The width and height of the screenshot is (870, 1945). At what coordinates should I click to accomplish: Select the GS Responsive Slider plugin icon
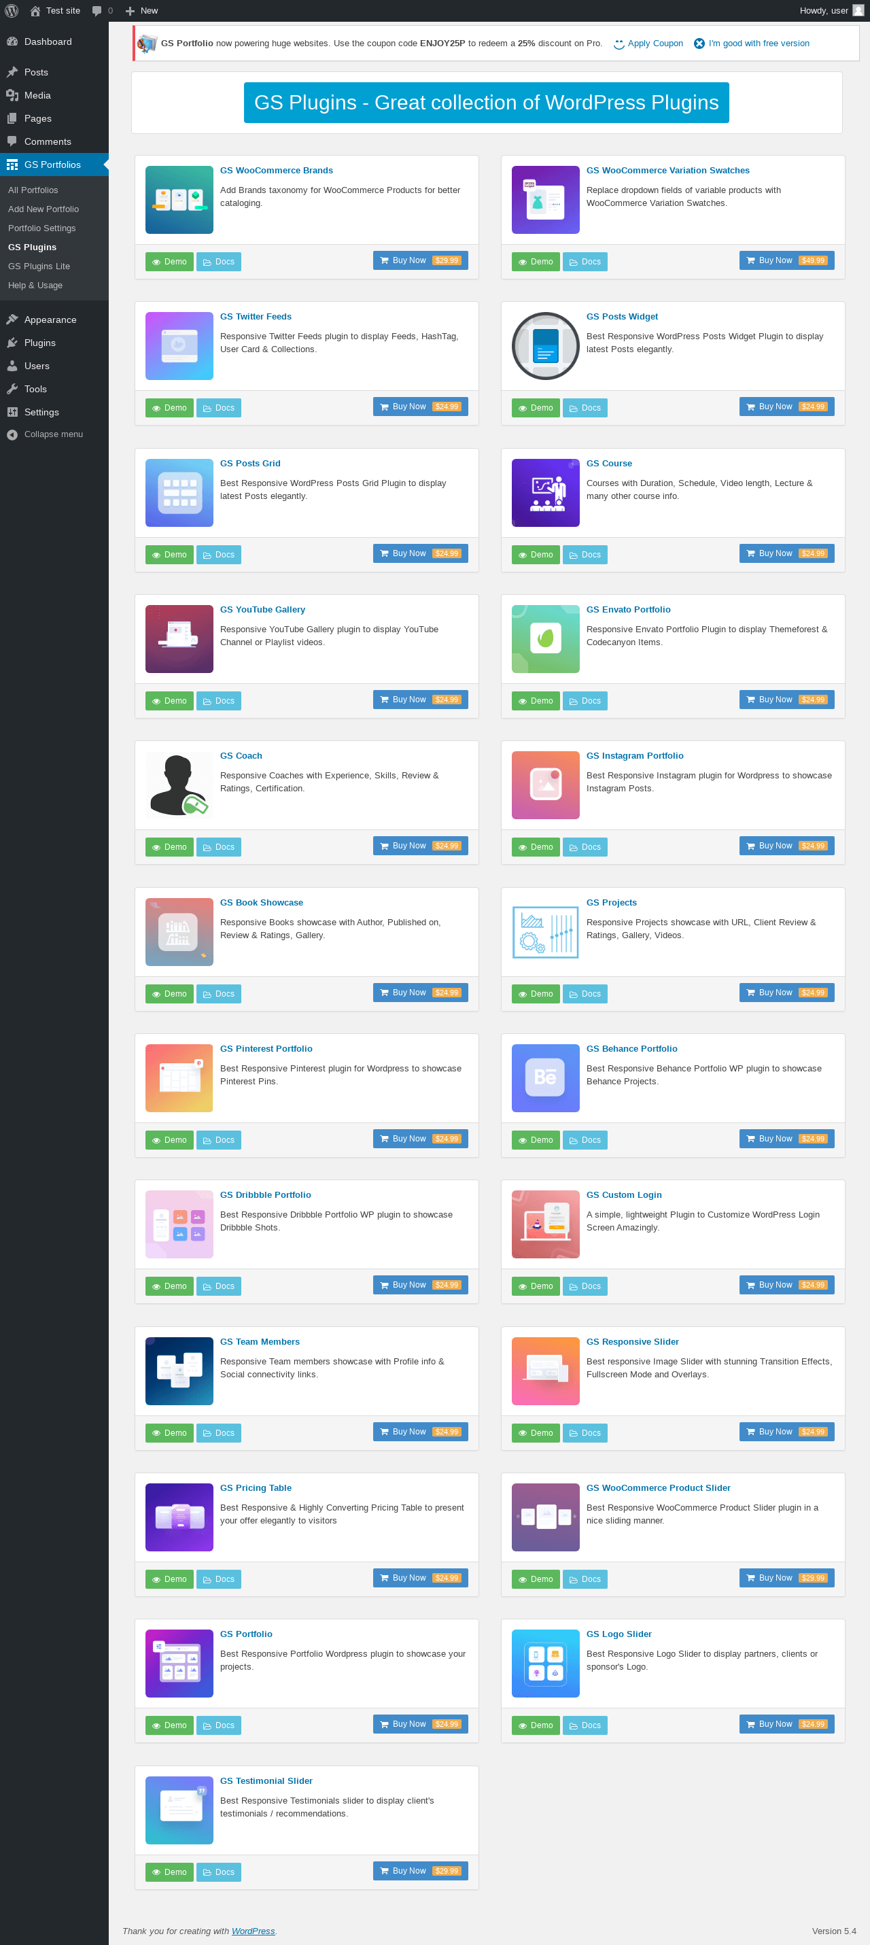tap(545, 1371)
